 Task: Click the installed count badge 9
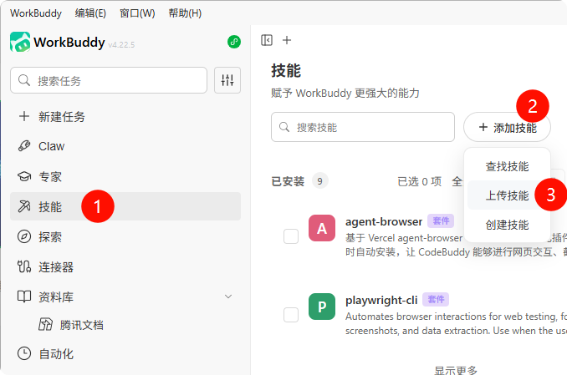(x=320, y=181)
